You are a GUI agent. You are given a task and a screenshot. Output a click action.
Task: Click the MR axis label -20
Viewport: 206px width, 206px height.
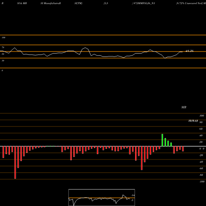201,155
